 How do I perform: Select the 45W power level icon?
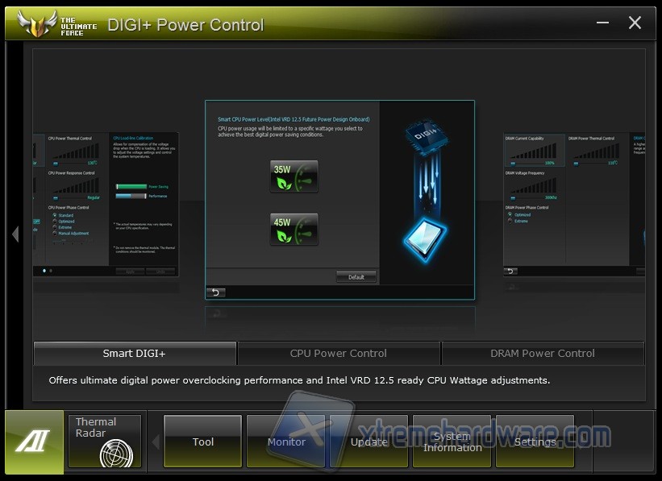[x=294, y=230]
